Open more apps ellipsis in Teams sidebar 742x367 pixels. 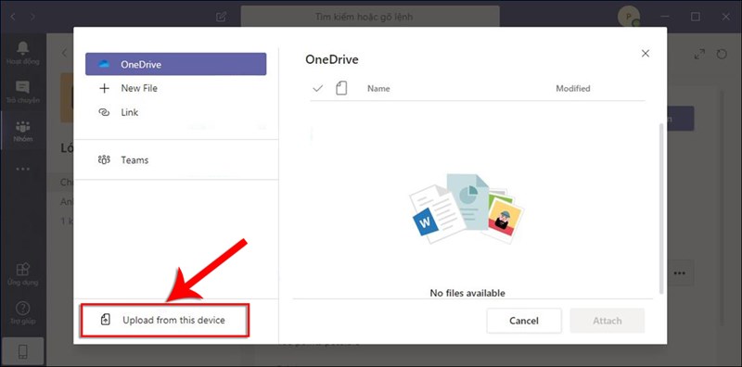[x=22, y=170]
